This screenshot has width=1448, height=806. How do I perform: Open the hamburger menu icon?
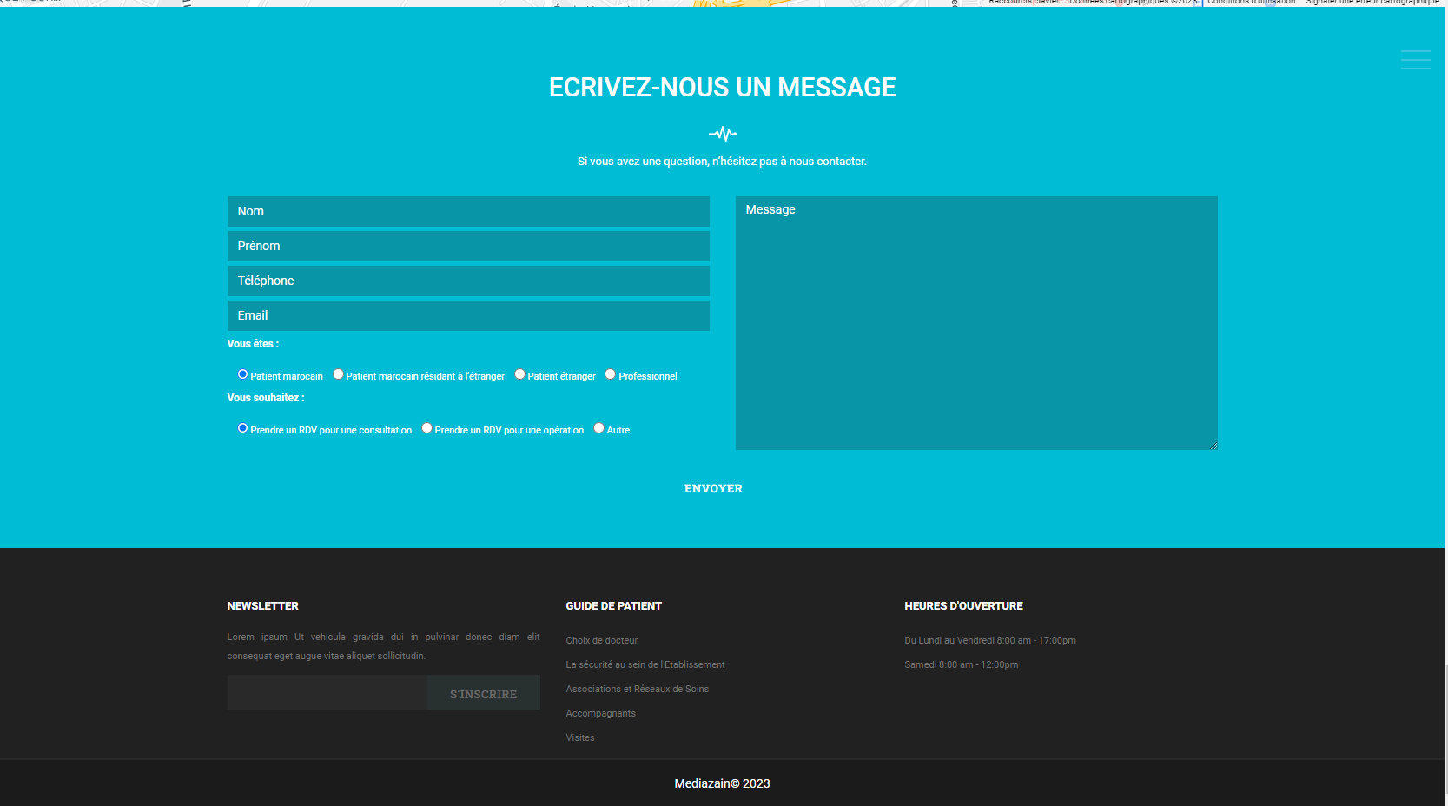(x=1415, y=59)
